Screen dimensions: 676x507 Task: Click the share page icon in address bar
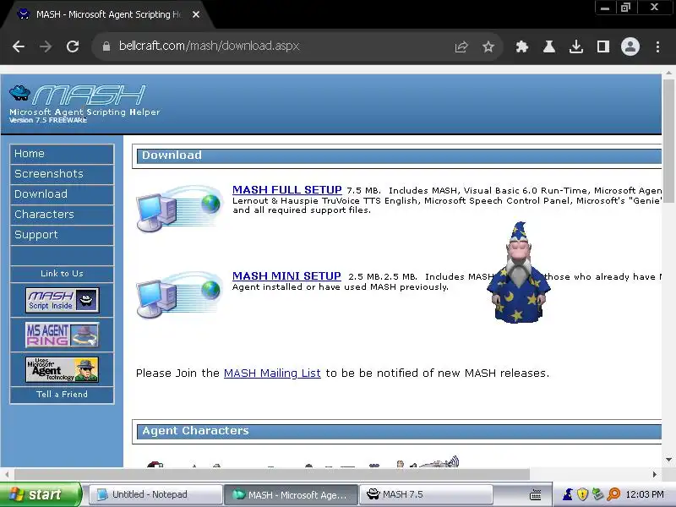click(x=461, y=46)
